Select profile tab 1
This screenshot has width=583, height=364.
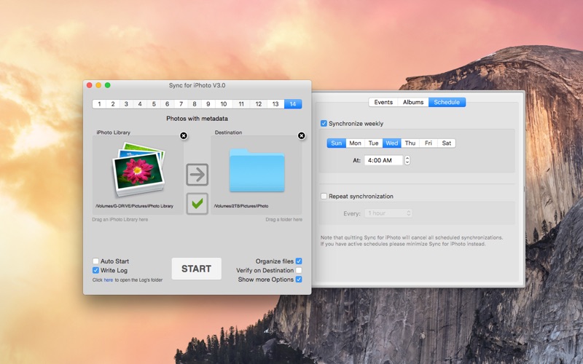(99, 104)
